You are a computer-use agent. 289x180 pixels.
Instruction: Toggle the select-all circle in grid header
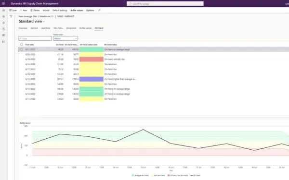coord(22,45)
